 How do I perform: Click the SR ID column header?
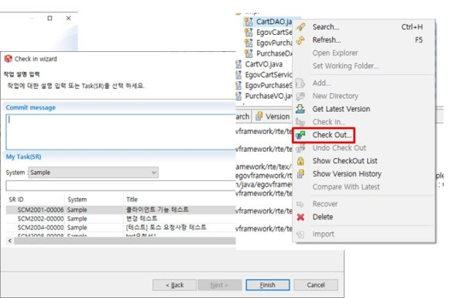(x=36, y=200)
